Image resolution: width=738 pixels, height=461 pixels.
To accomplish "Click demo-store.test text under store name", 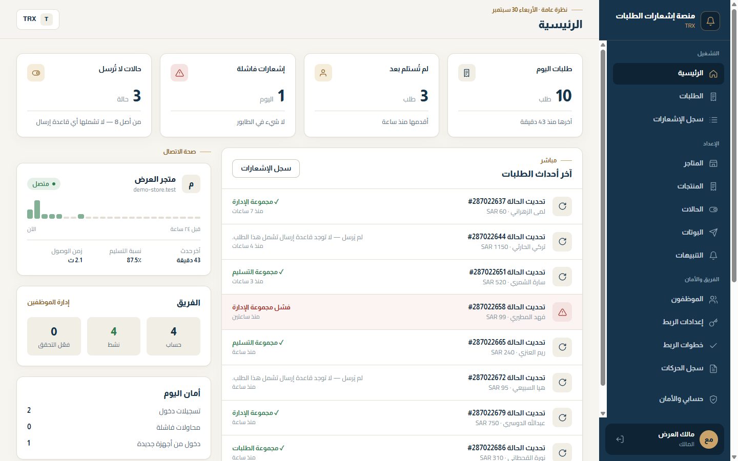I will (154, 190).
